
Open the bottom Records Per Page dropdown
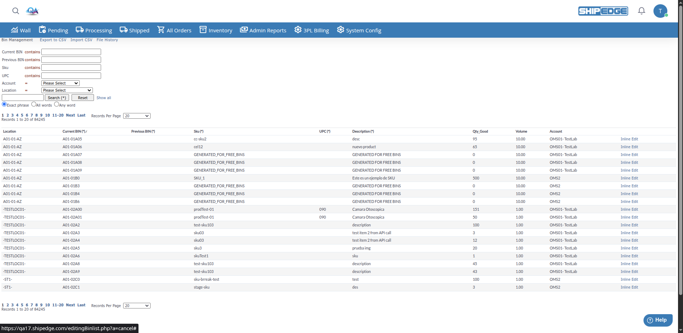137,306
